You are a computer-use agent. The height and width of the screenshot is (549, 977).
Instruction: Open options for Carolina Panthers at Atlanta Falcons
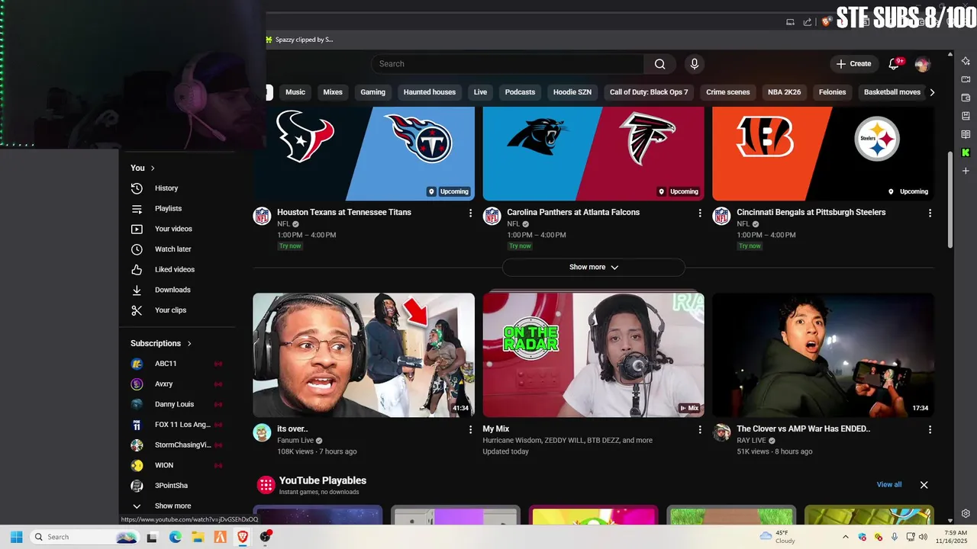700,213
